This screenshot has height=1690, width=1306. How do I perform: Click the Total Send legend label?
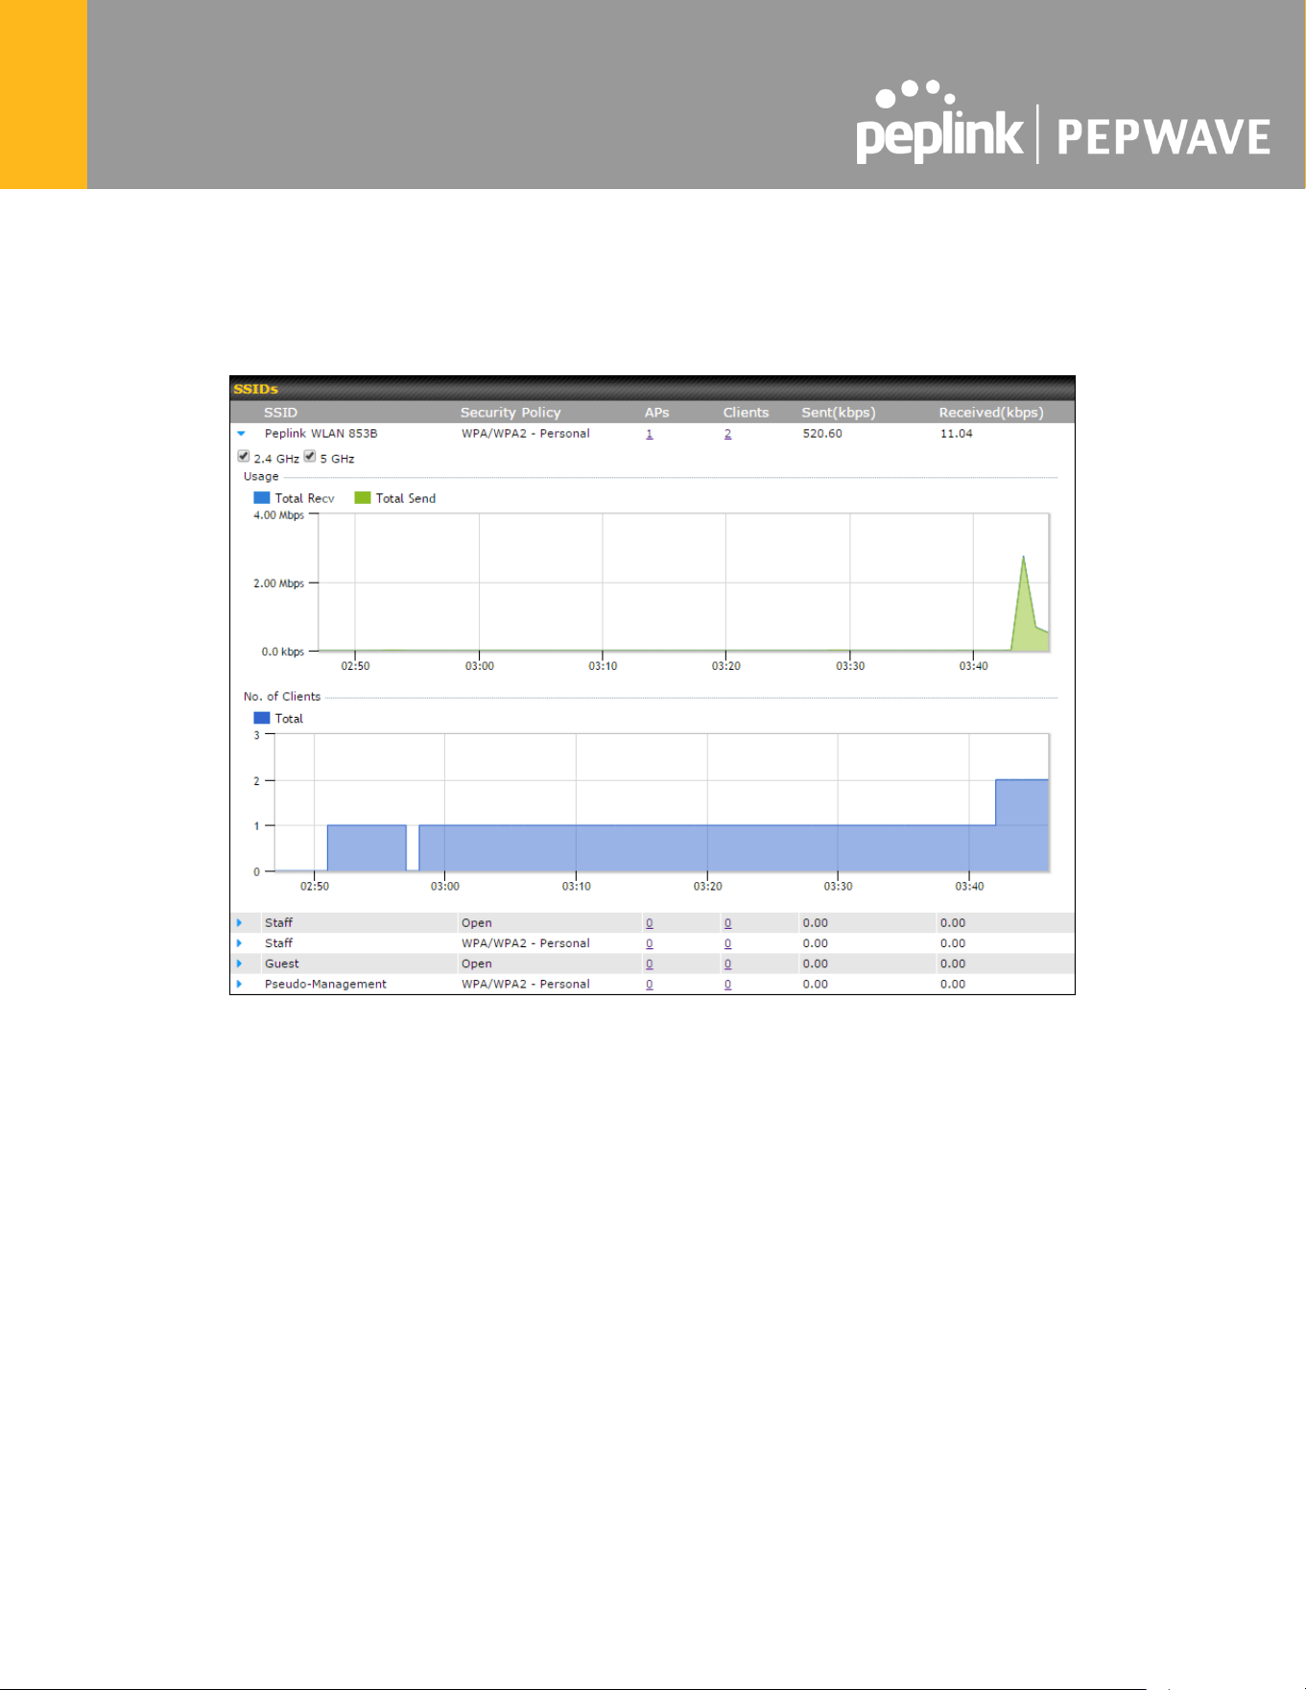click(x=405, y=498)
